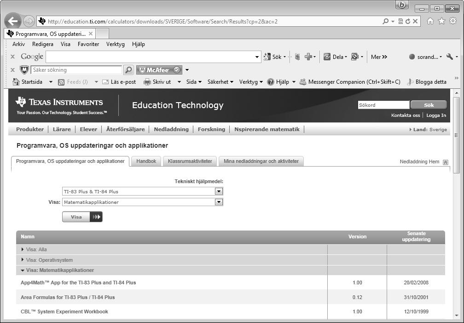Click the Nedladdning Hem house icon
This screenshot has height=323, width=464.
[446, 162]
